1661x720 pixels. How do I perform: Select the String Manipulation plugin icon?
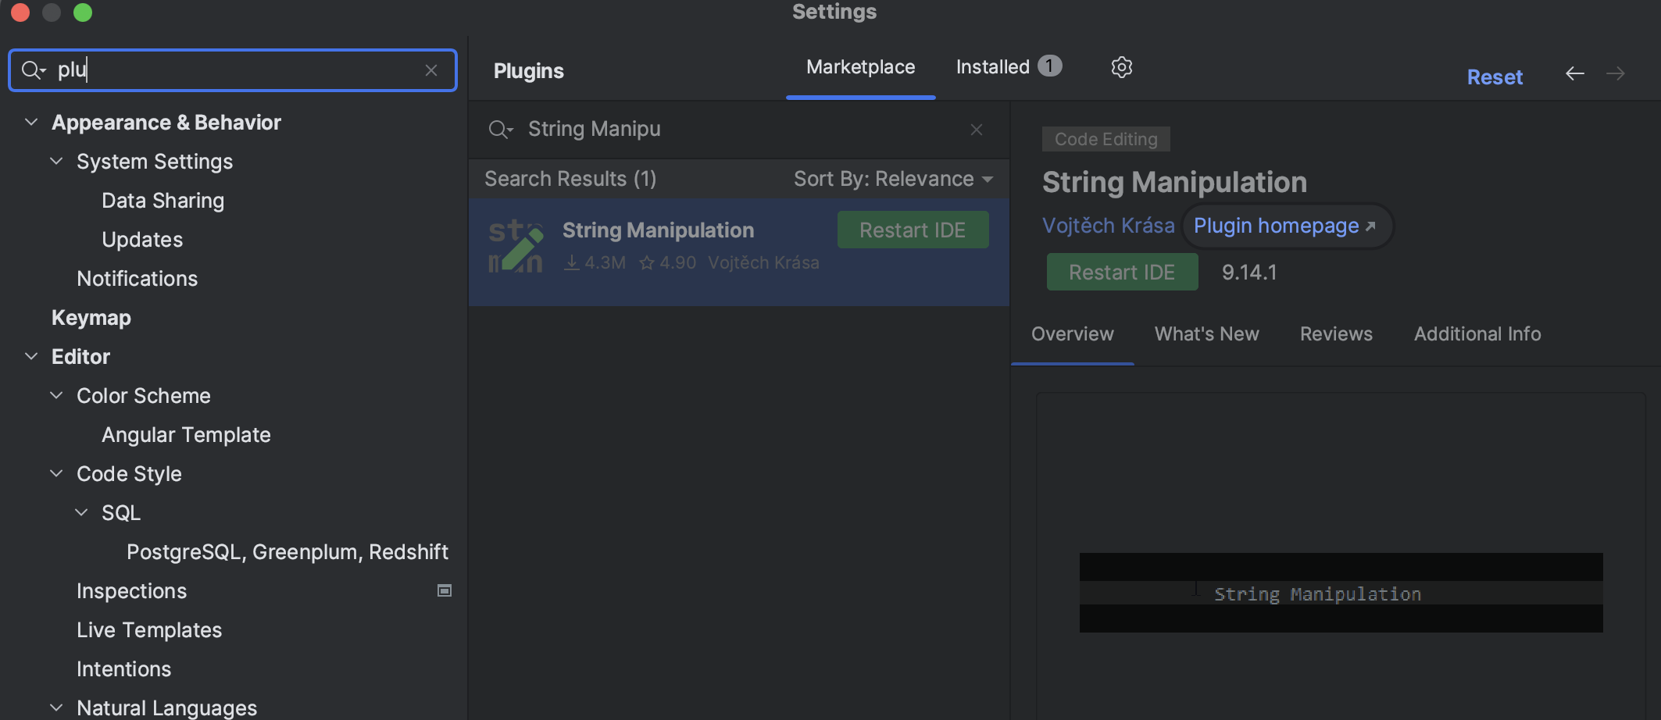point(516,247)
